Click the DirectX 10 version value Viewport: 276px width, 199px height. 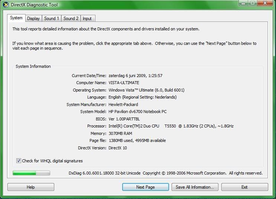coord(118,148)
